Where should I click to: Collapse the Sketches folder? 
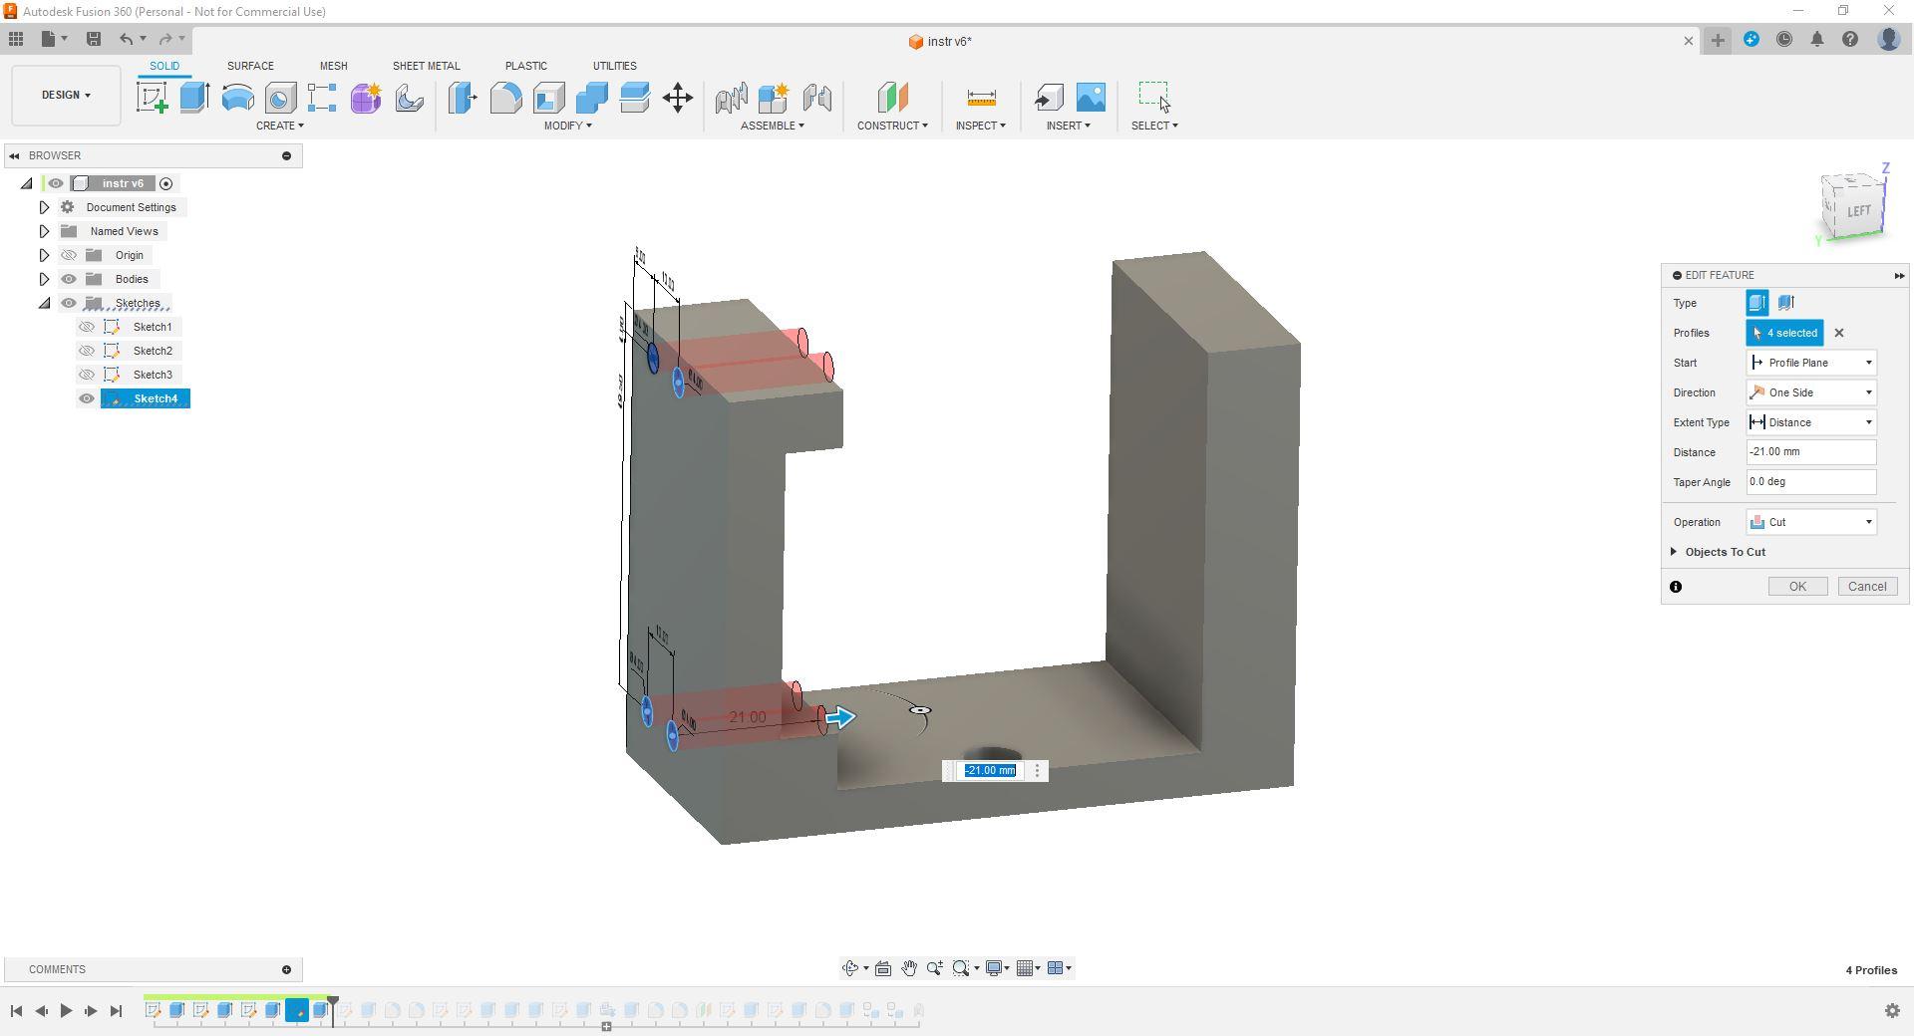44,303
